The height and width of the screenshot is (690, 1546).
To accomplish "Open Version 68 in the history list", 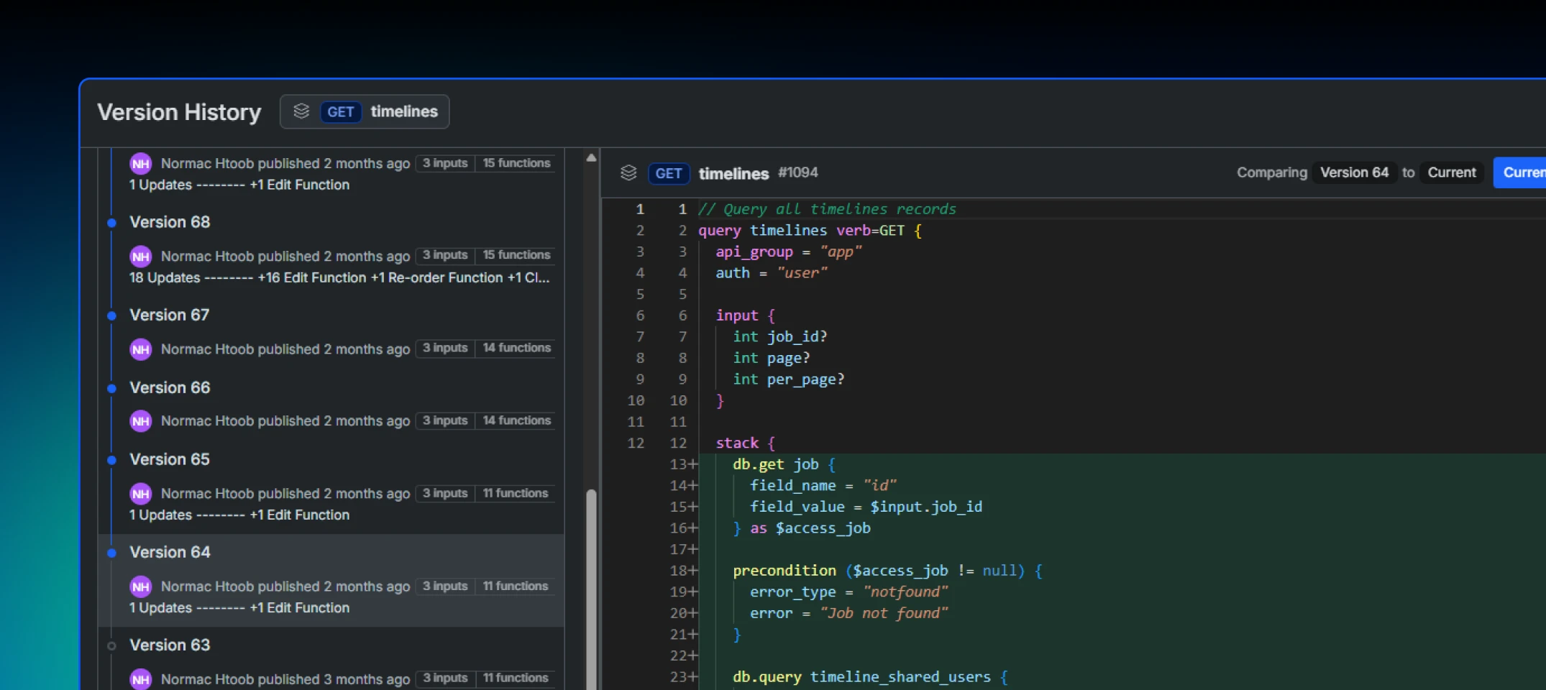I will point(170,222).
